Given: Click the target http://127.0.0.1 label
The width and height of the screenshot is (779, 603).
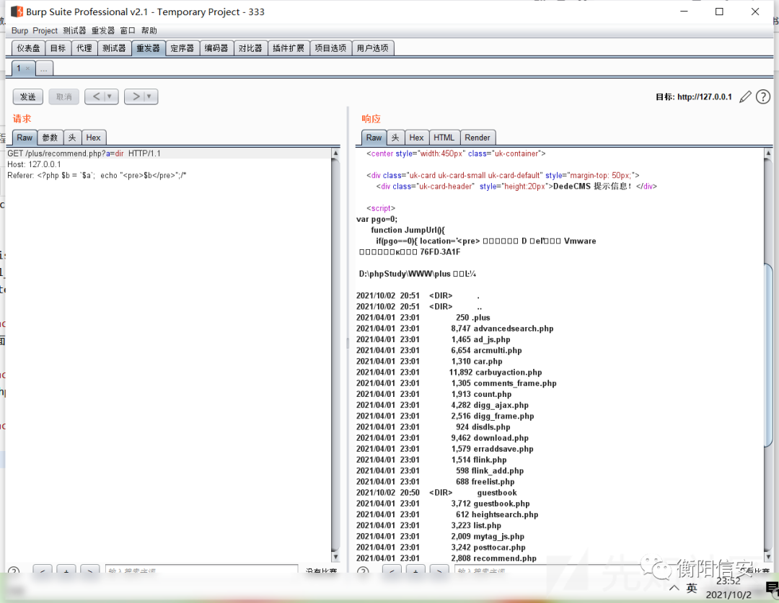Looking at the screenshot, I should (x=694, y=97).
